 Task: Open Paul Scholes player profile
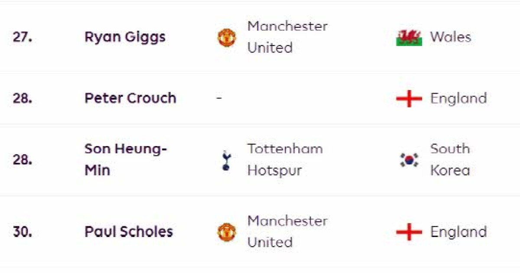(129, 232)
